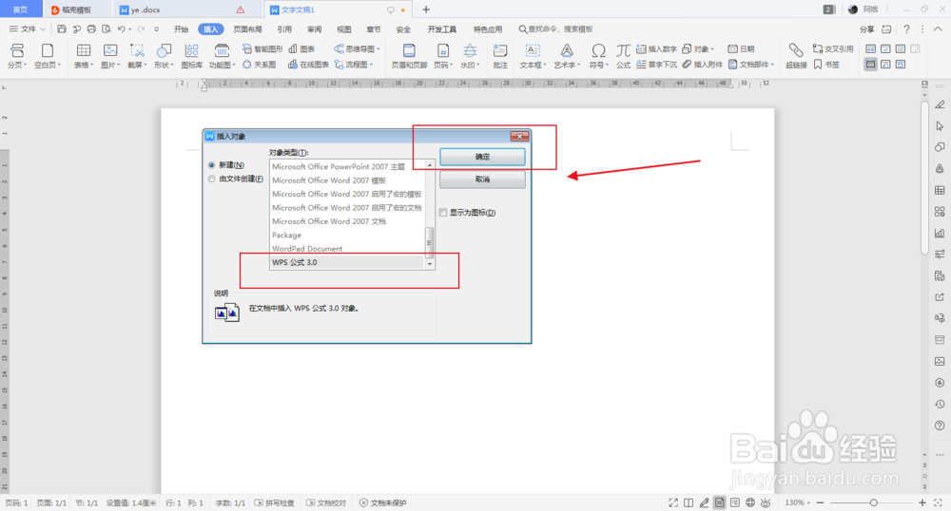Expand the 流程图 dropdown

point(371,65)
